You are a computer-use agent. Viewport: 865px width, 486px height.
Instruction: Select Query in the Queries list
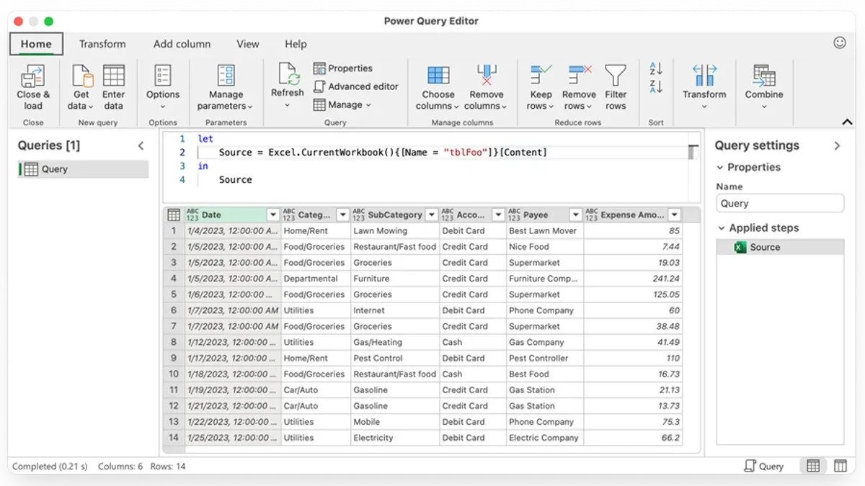point(83,169)
